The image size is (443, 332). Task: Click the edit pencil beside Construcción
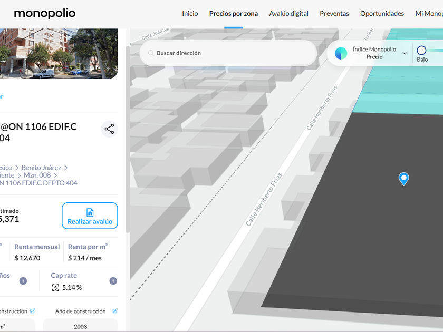point(33,311)
